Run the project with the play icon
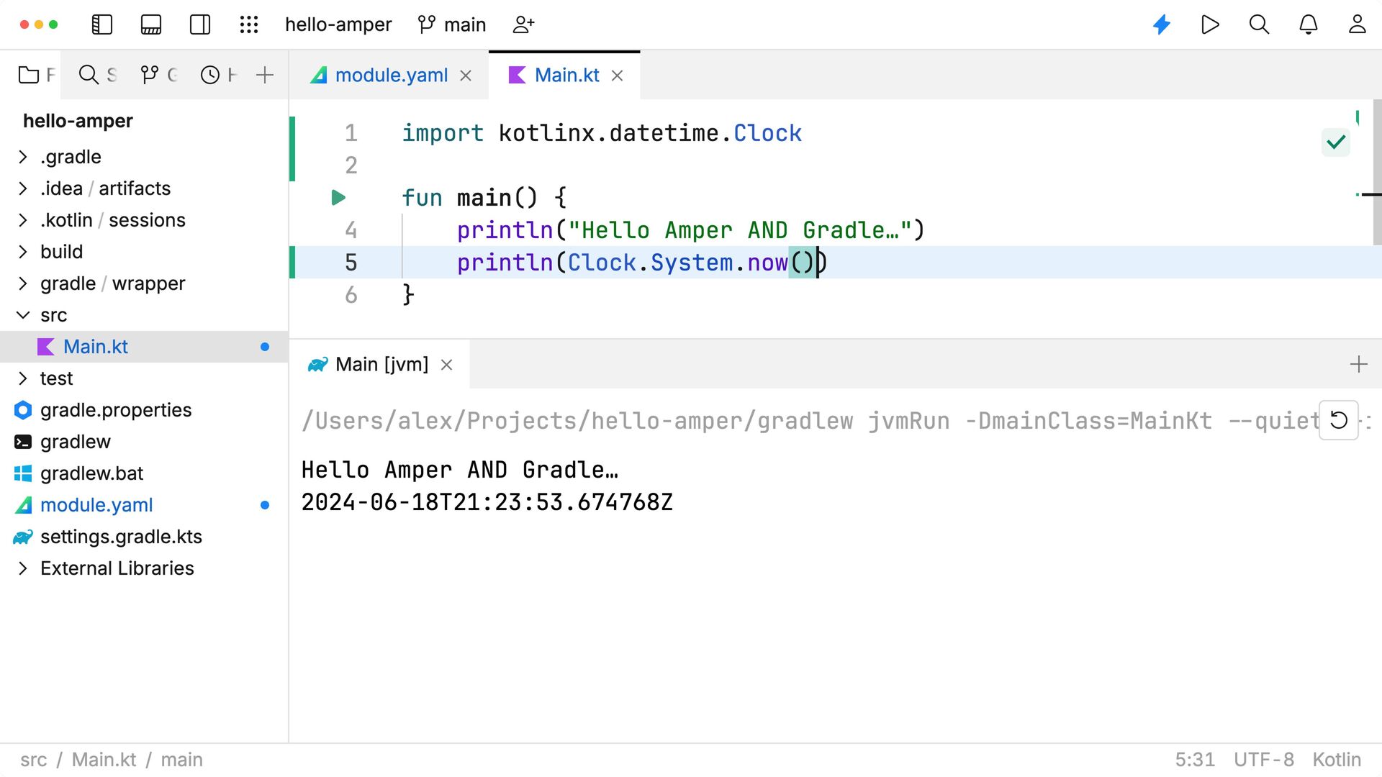This screenshot has width=1382, height=777. [x=1210, y=24]
